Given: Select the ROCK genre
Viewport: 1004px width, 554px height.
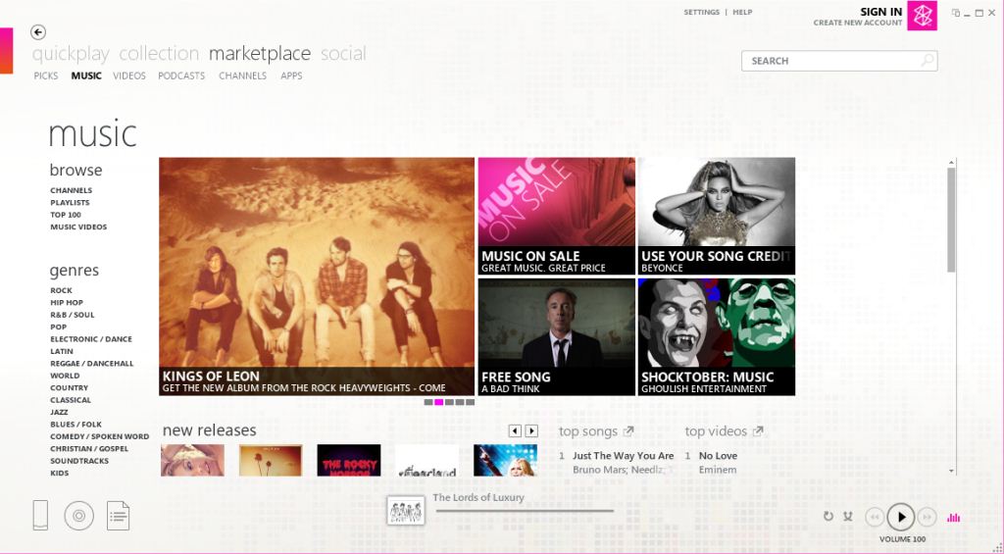Looking at the screenshot, I should click(x=62, y=290).
